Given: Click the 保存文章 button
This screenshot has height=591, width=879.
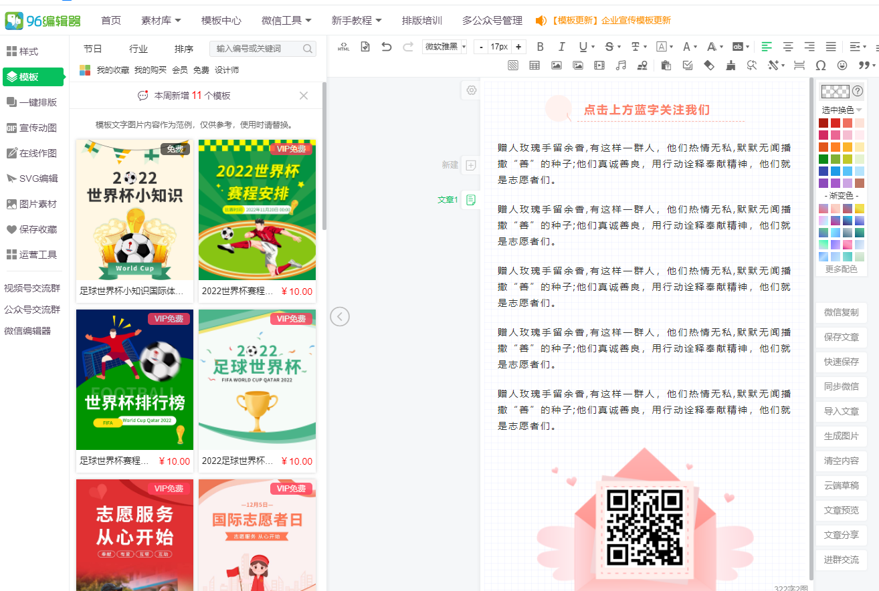Looking at the screenshot, I should [x=841, y=337].
